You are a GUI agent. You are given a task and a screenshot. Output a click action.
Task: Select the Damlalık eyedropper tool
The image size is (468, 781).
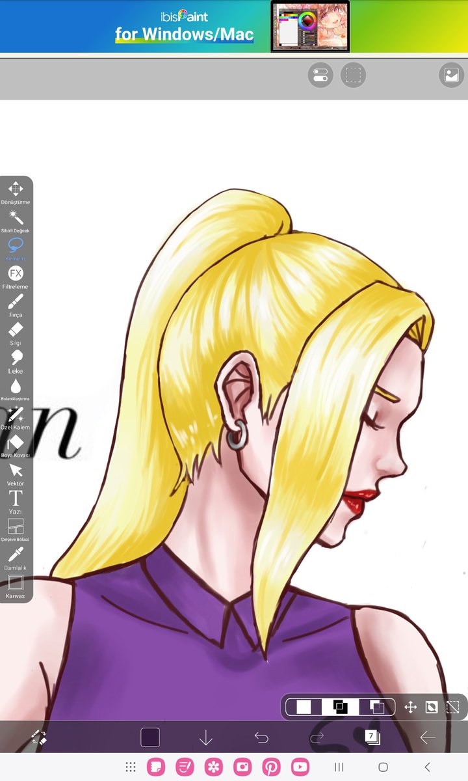tap(16, 558)
